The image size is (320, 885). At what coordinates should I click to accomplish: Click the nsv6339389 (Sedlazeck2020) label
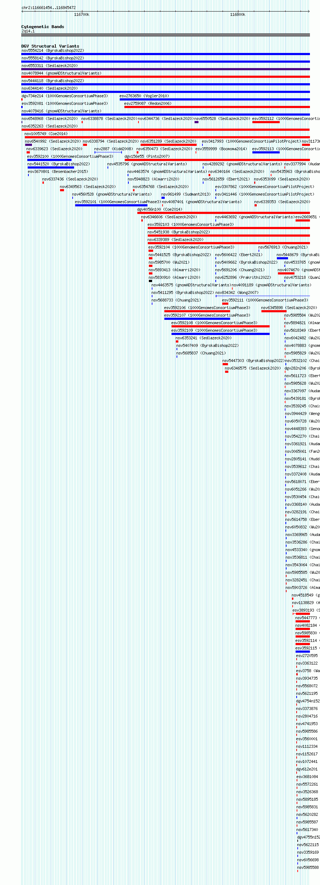175,240
